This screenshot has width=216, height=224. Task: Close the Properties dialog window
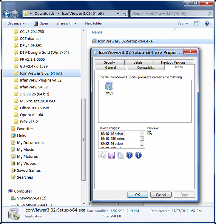click(x=190, y=51)
